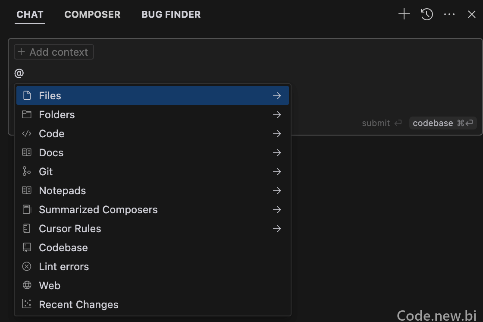Click the Lint errors circle-x icon
Image resolution: width=483 pixels, height=322 pixels.
27,266
